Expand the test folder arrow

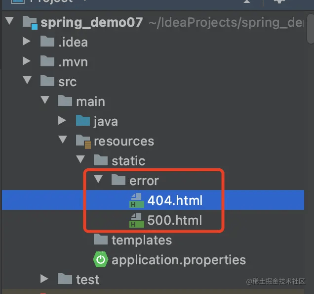(x=44, y=280)
